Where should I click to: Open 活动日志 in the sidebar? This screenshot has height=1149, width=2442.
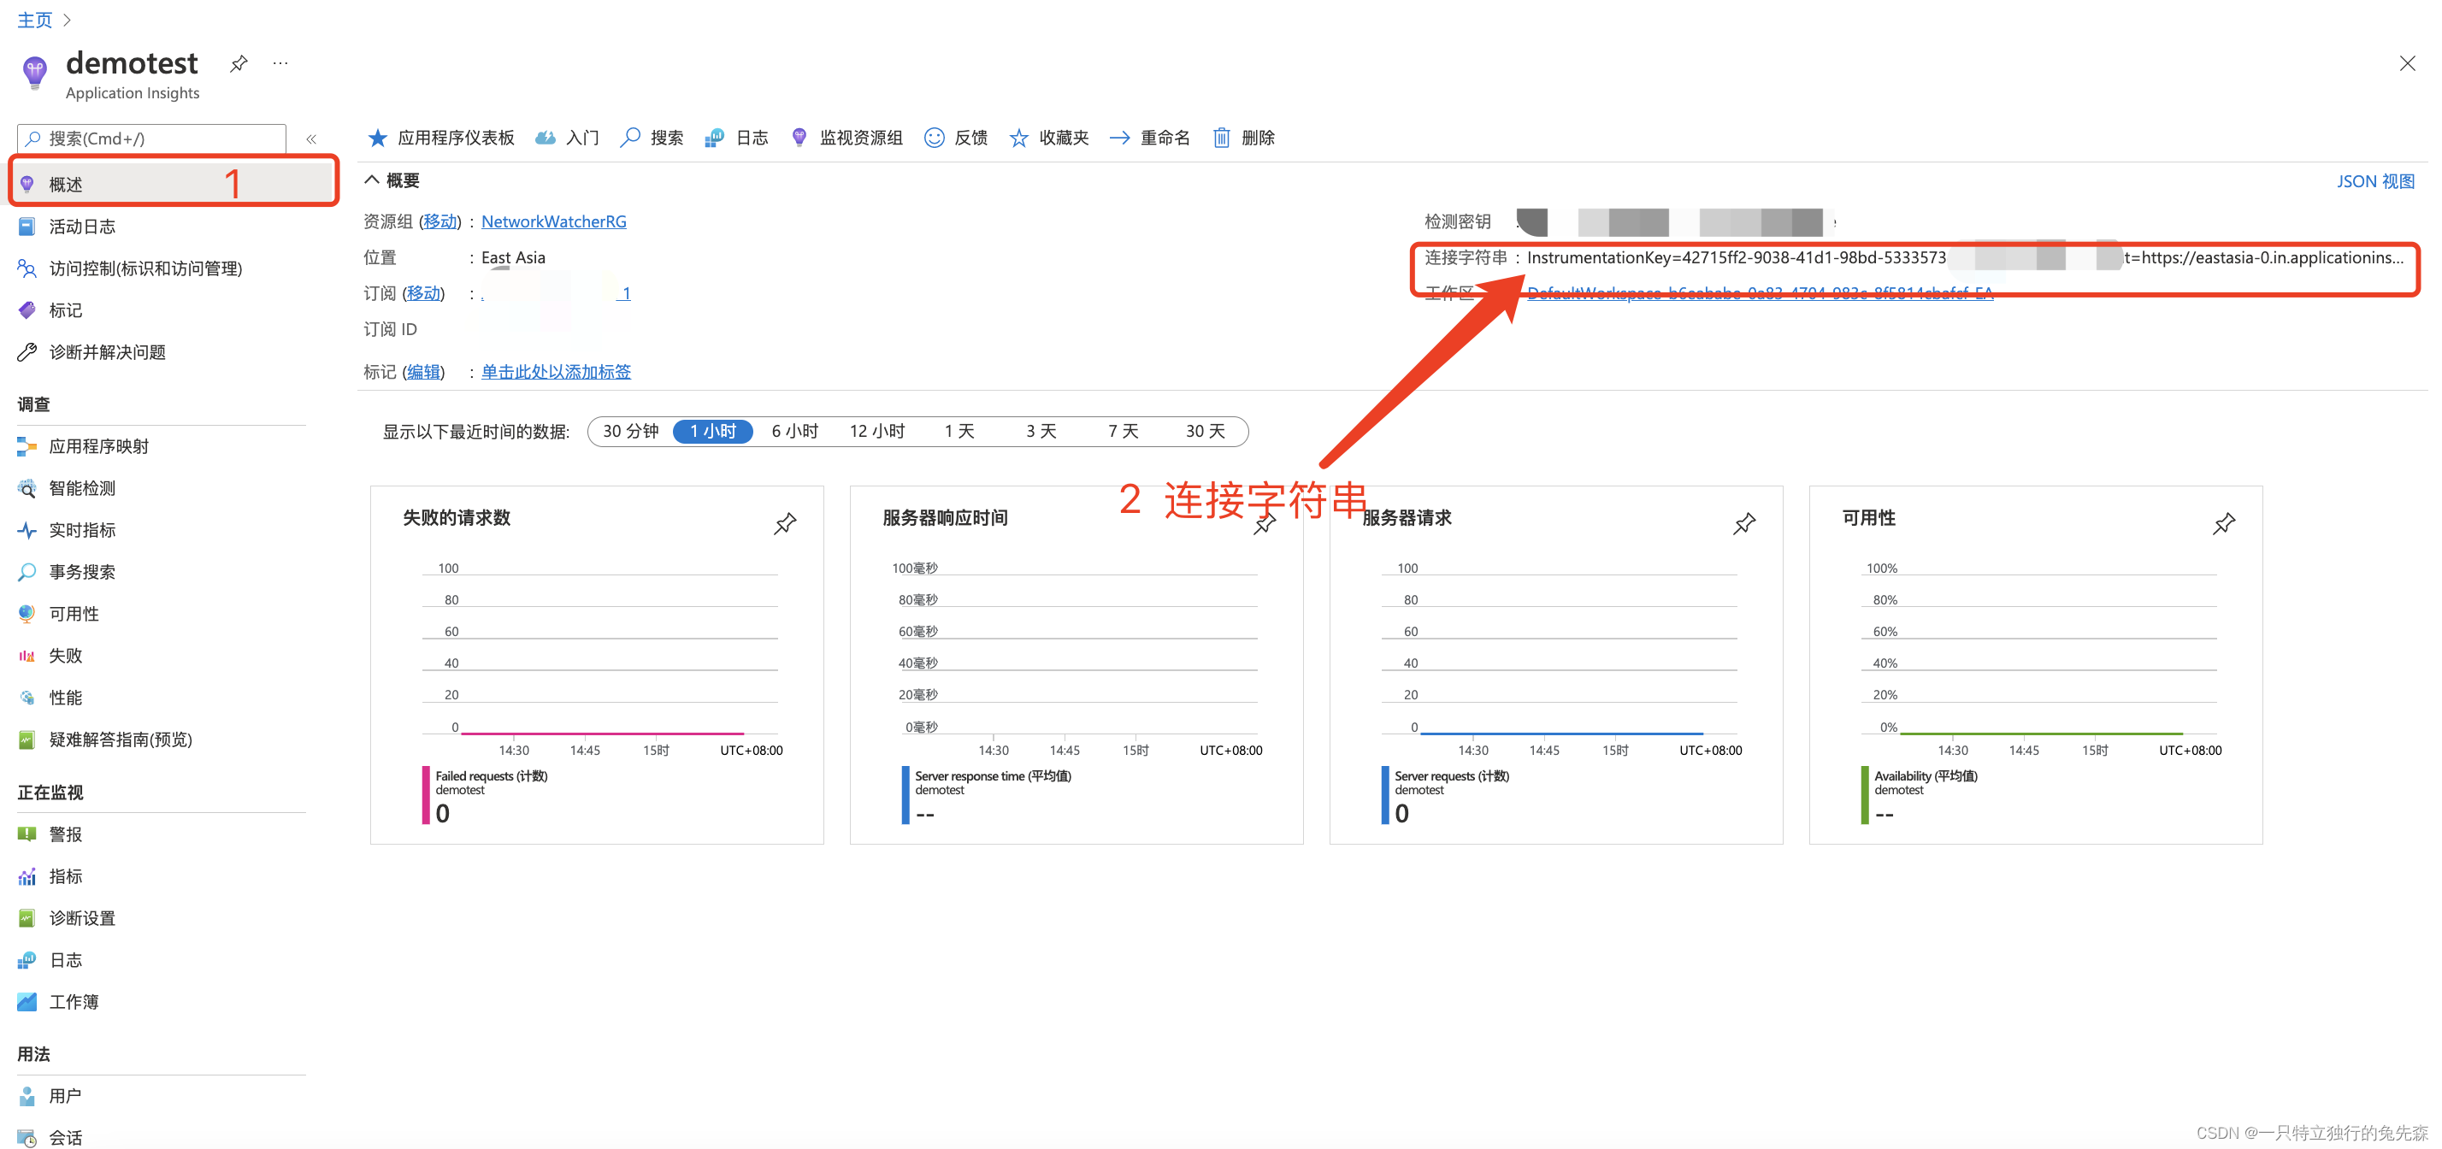[x=82, y=227]
